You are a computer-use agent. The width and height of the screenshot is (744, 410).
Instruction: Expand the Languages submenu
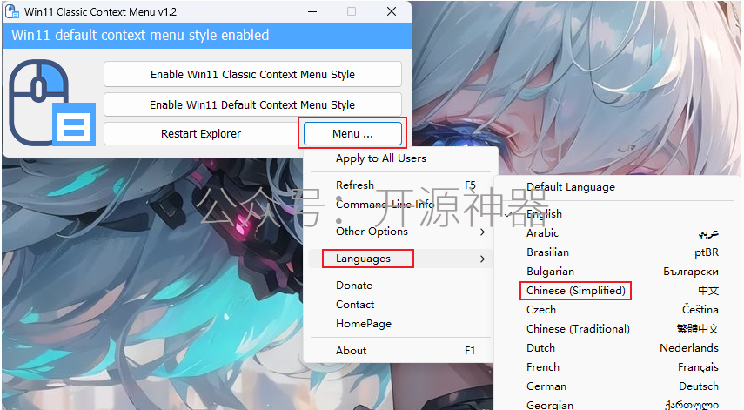pos(400,259)
